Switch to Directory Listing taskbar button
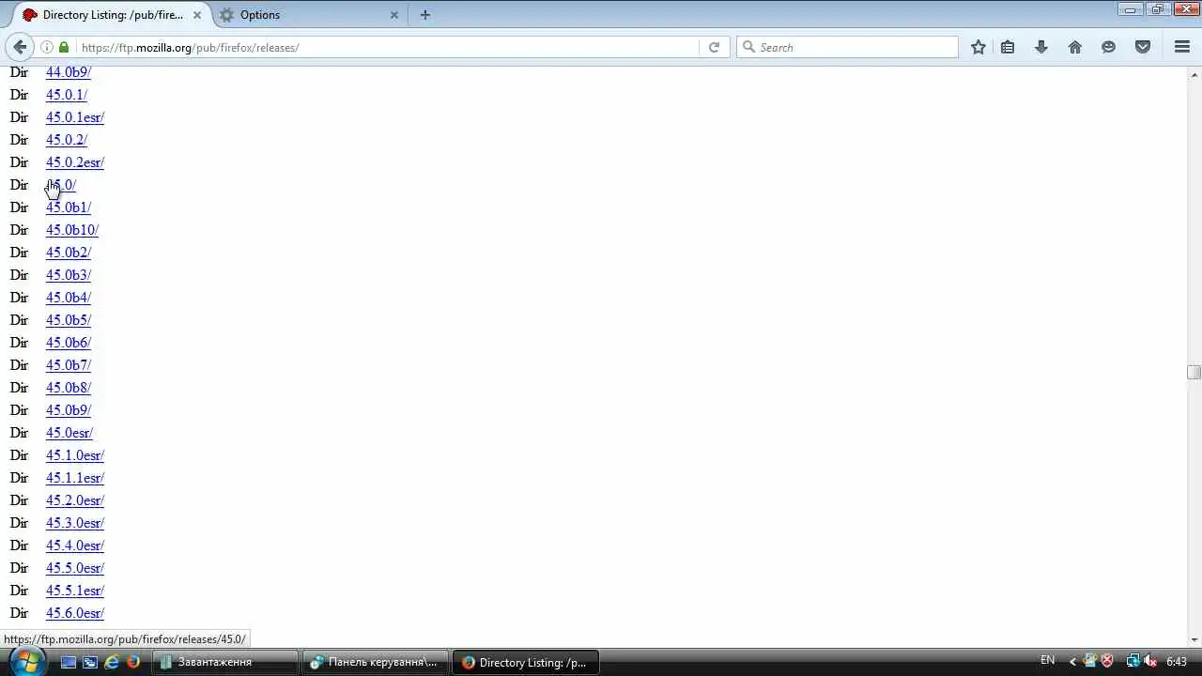 [x=525, y=662]
